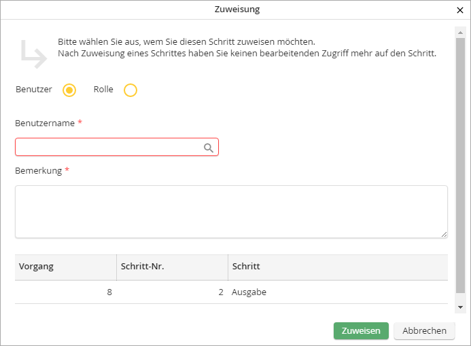
Task: Focus the Bemerkung text area
Action: pos(231,212)
